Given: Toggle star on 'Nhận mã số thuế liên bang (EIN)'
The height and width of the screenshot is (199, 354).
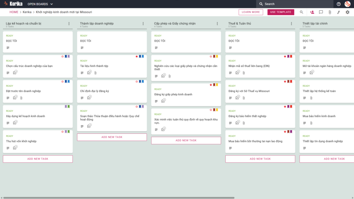Looking at the screenshot, I should pyautogui.click(x=285, y=56).
